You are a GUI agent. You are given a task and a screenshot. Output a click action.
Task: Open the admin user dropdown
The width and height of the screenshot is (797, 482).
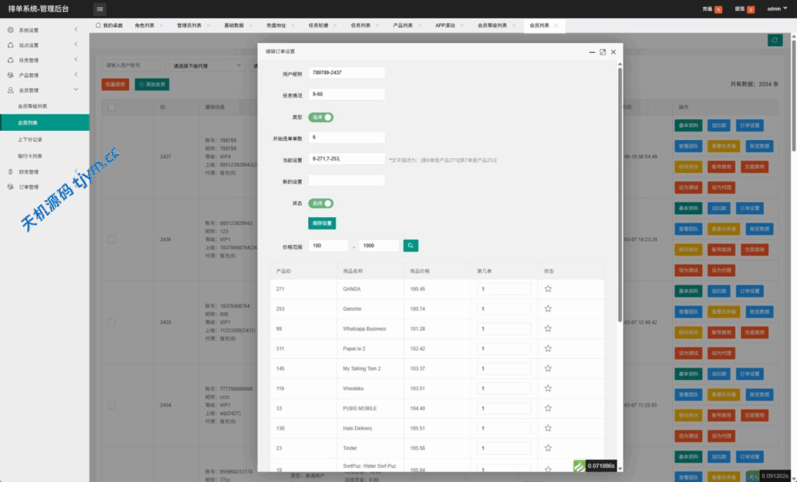click(x=777, y=9)
